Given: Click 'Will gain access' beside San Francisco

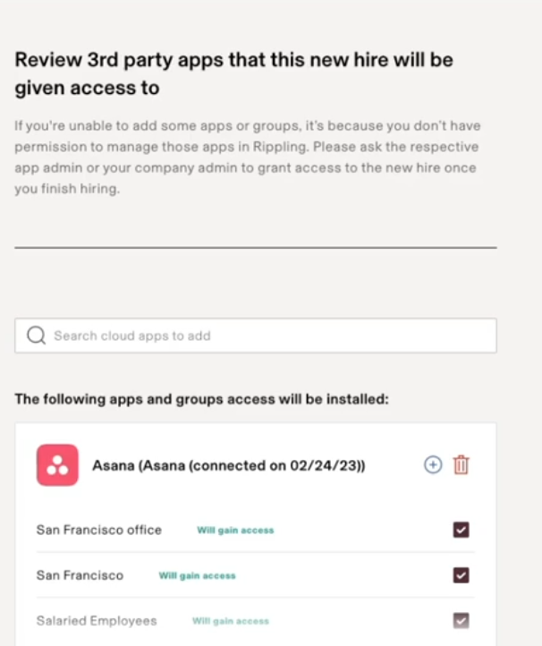Looking at the screenshot, I should 197,575.
